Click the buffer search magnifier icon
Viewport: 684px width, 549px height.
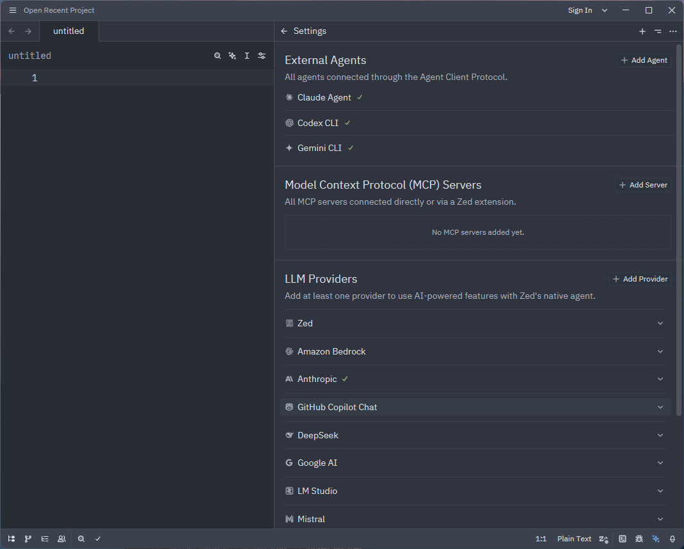pyautogui.click(x=218, y=56)
